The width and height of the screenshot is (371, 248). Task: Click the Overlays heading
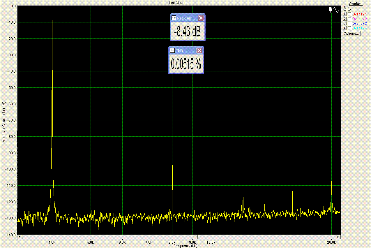pos(356,4)
